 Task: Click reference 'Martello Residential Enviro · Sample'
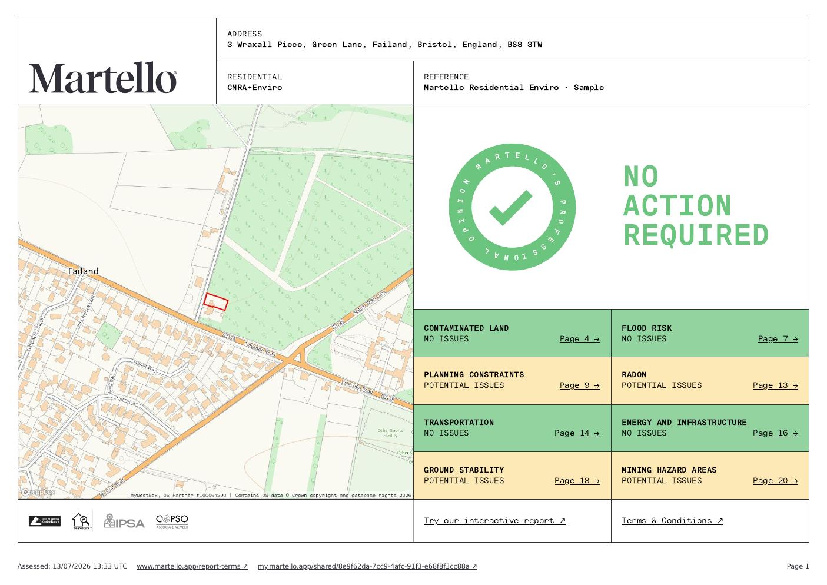(x=514, y=87)
